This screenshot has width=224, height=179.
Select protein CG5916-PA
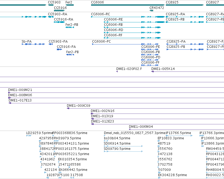(59, 49)
